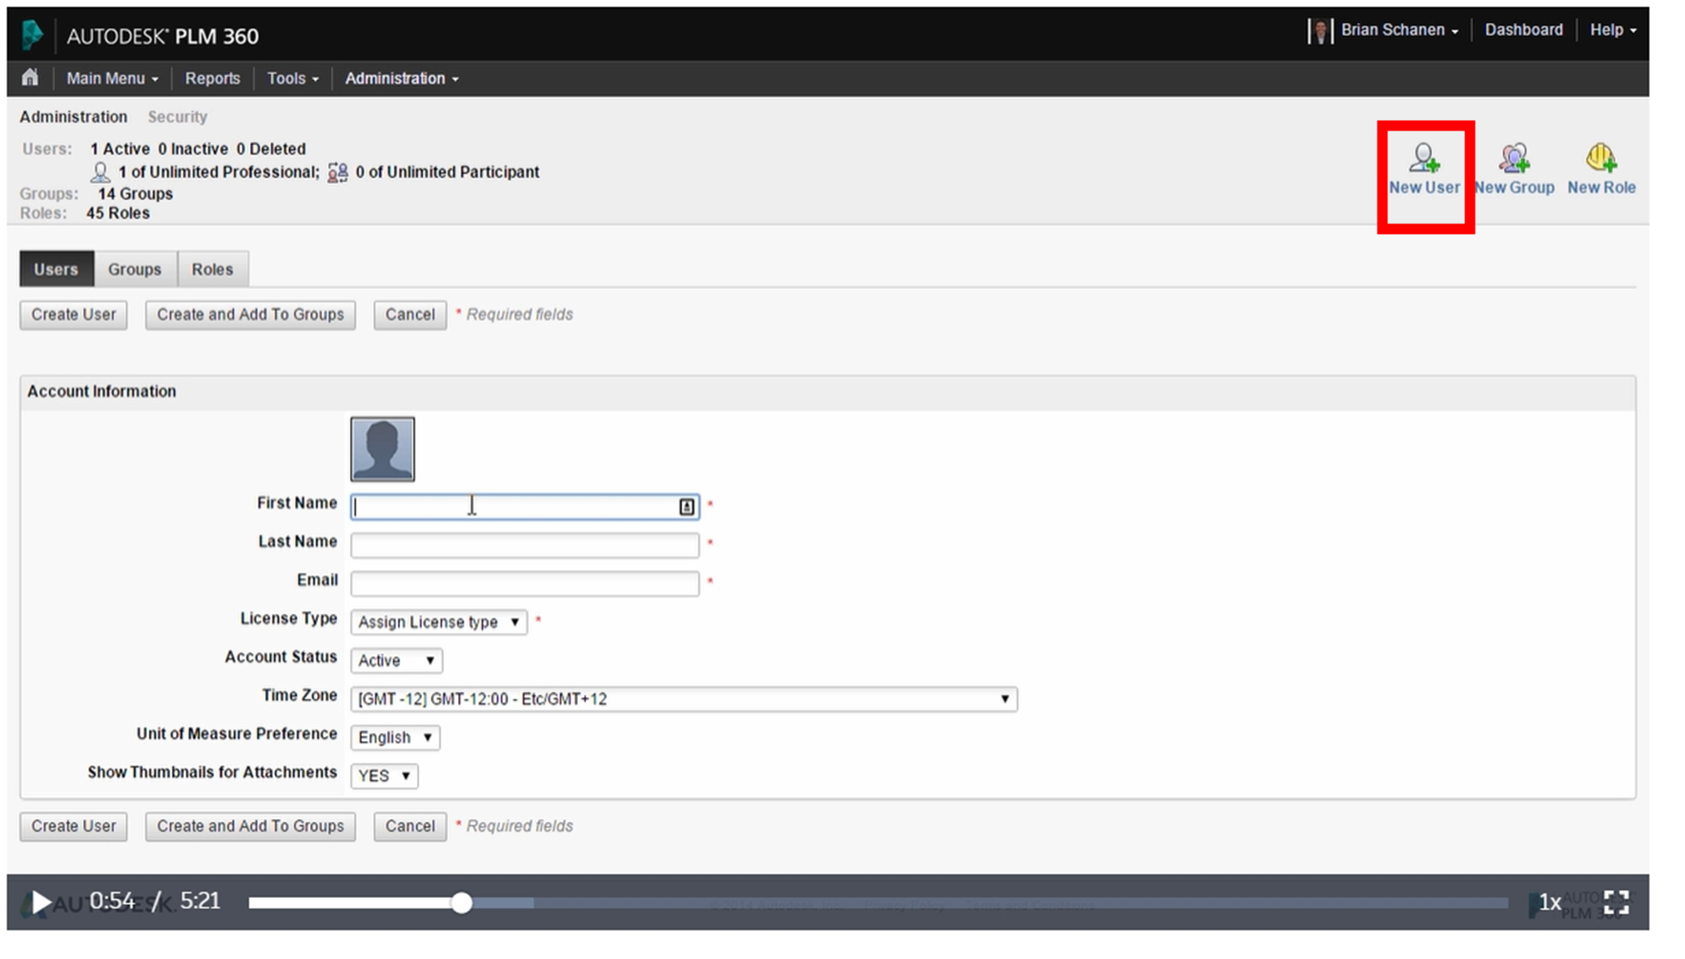Click the top Create and Add To Groups button
The height and width of the screenshot is (959, 1685).
(x=250, y=314)
